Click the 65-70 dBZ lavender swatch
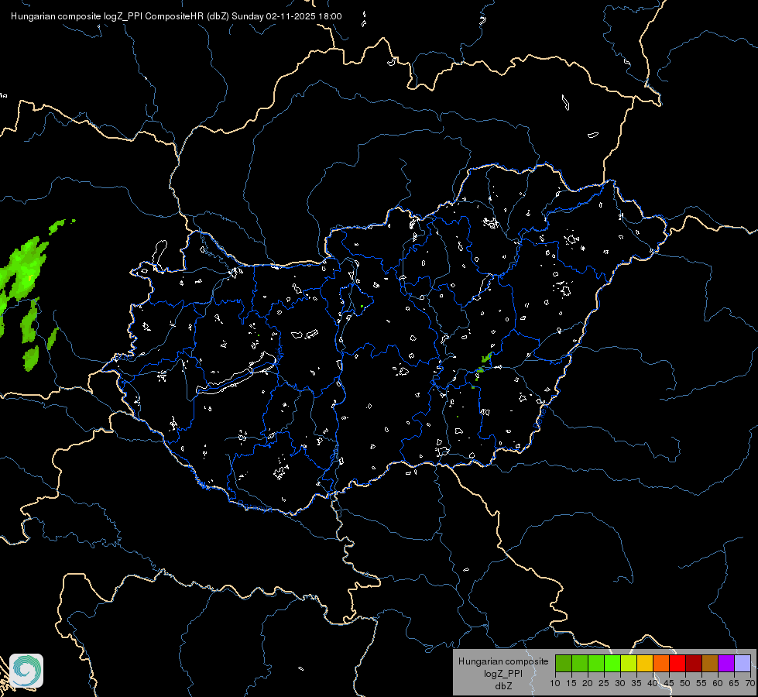This screenshot has width=758, height=697. [743, 663]
